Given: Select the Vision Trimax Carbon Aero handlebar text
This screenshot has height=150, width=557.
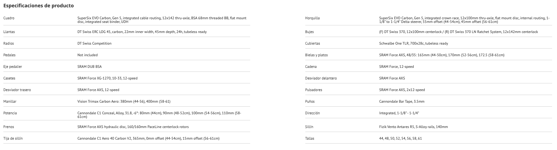Looking at the screenshot, I should click(124, 101).
